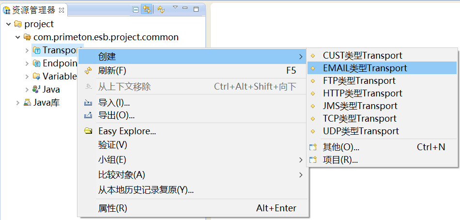Select the Java tree item icon
The height and width of the screenshot is (220, 460).
pyautogui.click(x=36, y=90)
